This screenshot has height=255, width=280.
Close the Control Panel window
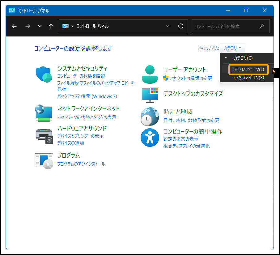264,11
